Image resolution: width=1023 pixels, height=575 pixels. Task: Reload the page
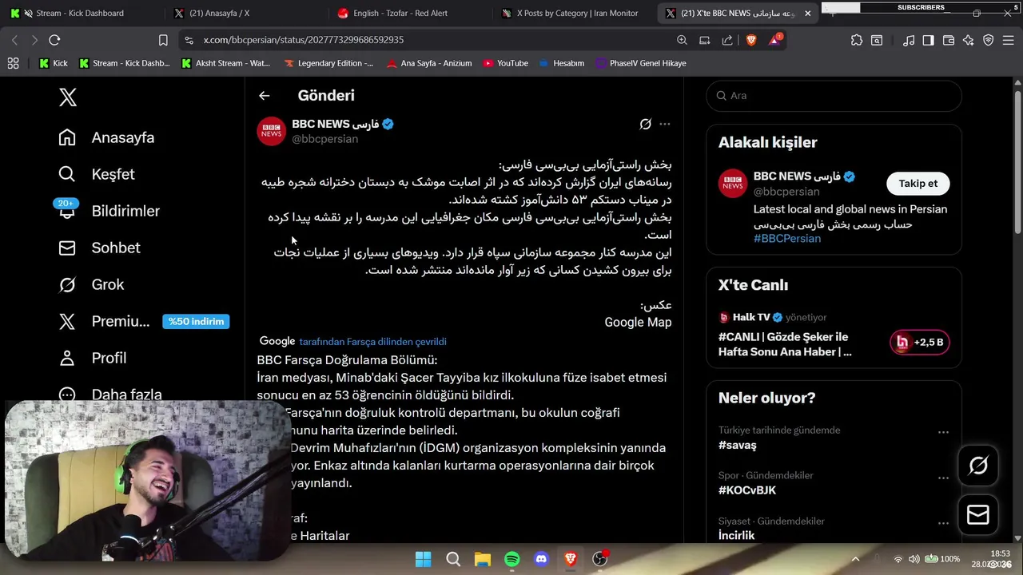tap(54, 40)
